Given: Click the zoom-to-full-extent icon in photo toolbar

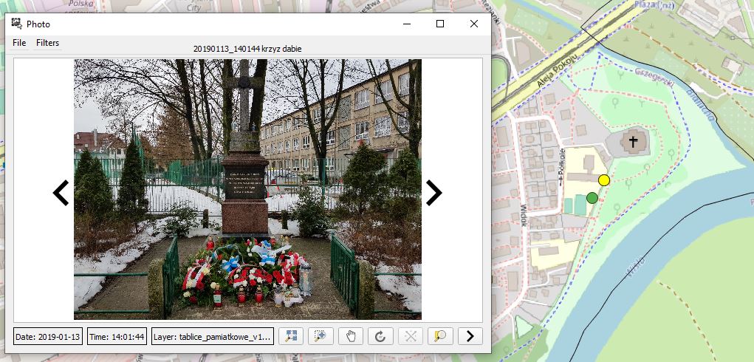Looking at the screenshot, I should coord(292,336).
